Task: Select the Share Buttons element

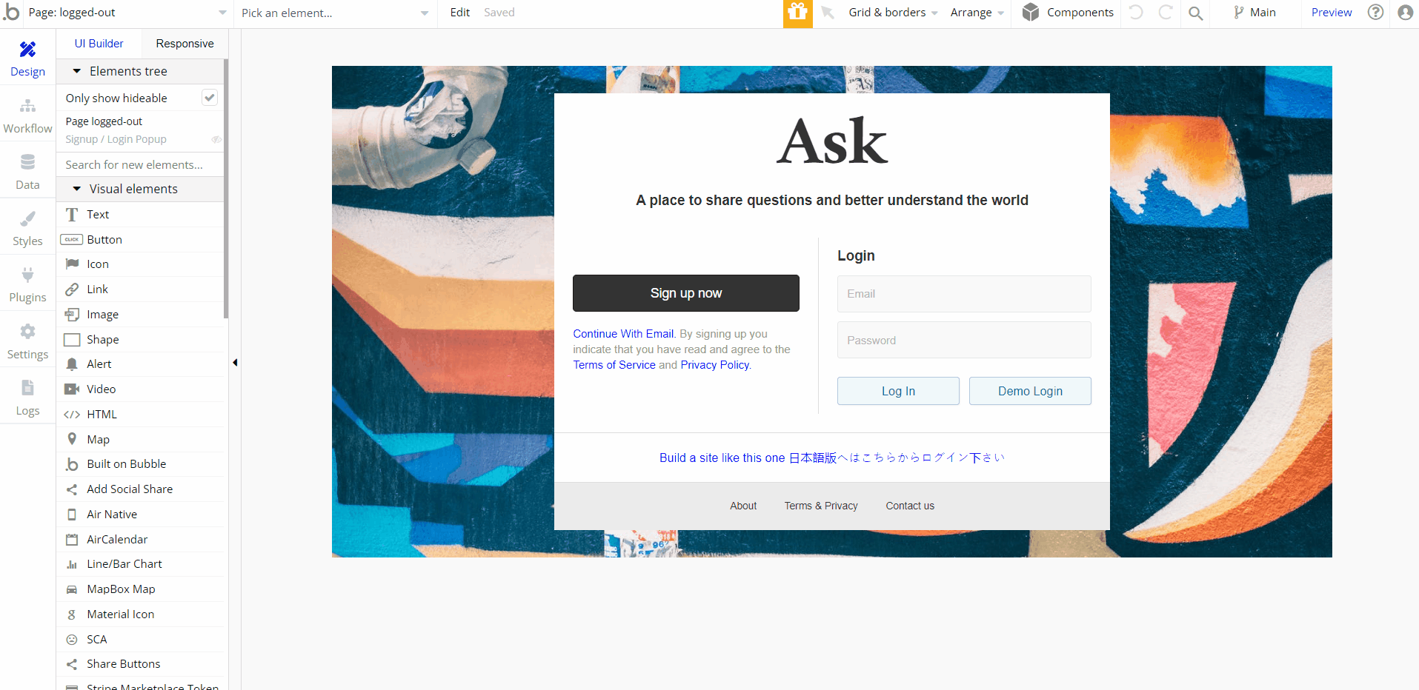Action: pos(141,664)
